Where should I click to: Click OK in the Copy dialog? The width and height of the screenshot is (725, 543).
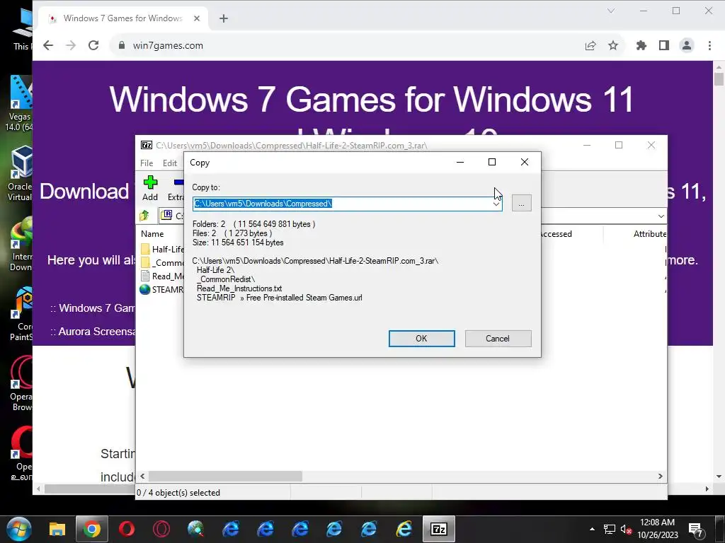(x=421, y=339)
